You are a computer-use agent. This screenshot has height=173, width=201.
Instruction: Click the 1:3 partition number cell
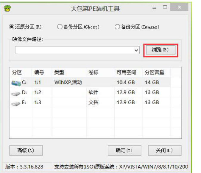point(38,102)
